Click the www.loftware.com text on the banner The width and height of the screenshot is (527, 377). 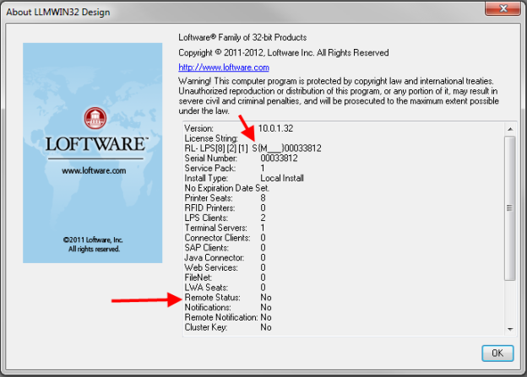point(94,170)
